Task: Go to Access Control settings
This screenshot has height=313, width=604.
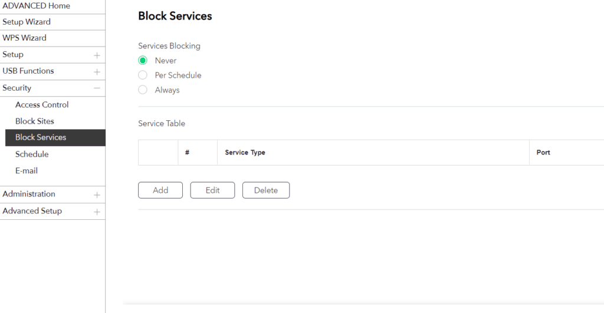Action: 42,105
